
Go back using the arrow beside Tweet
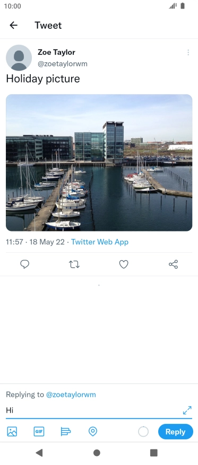(x=14, y=25)
